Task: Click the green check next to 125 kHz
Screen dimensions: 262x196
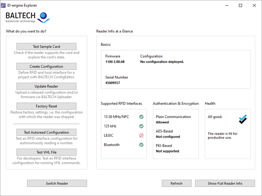Action: click(x=142, y=126)
